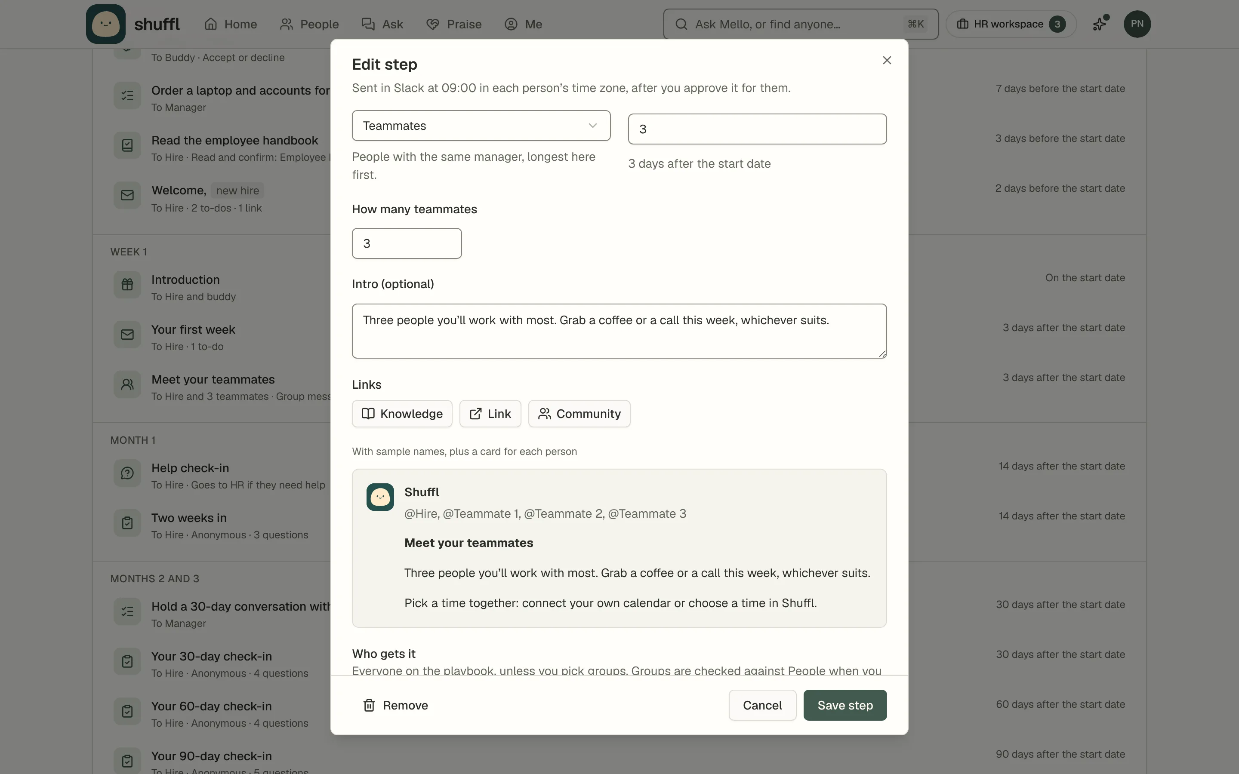The image size is (1239, 774).
Task: Click the mail icon beside Welcome step
Action: [127, 196]
